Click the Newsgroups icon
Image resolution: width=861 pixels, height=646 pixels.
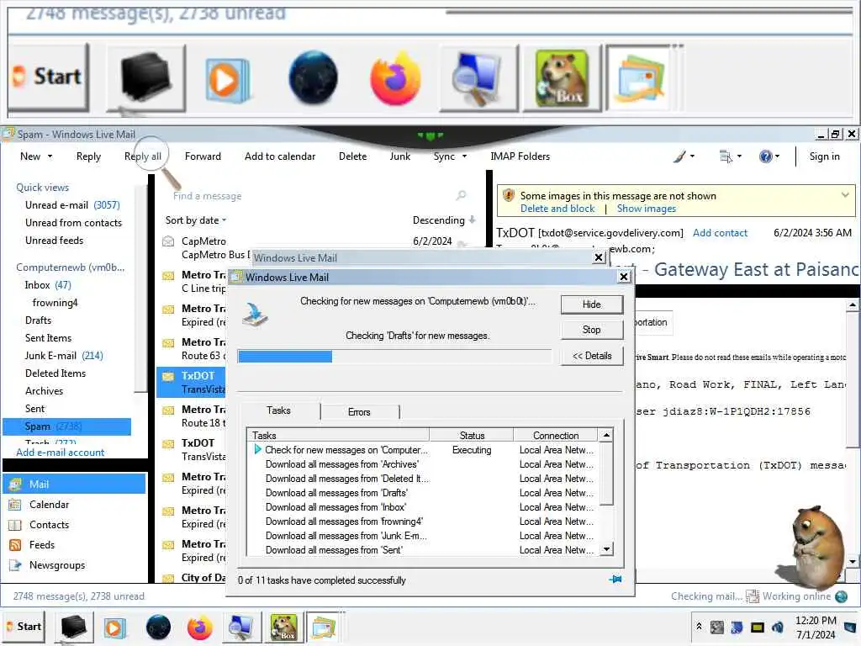coord(15,565)
